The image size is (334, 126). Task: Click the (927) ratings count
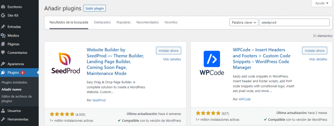tap(225, 113)
